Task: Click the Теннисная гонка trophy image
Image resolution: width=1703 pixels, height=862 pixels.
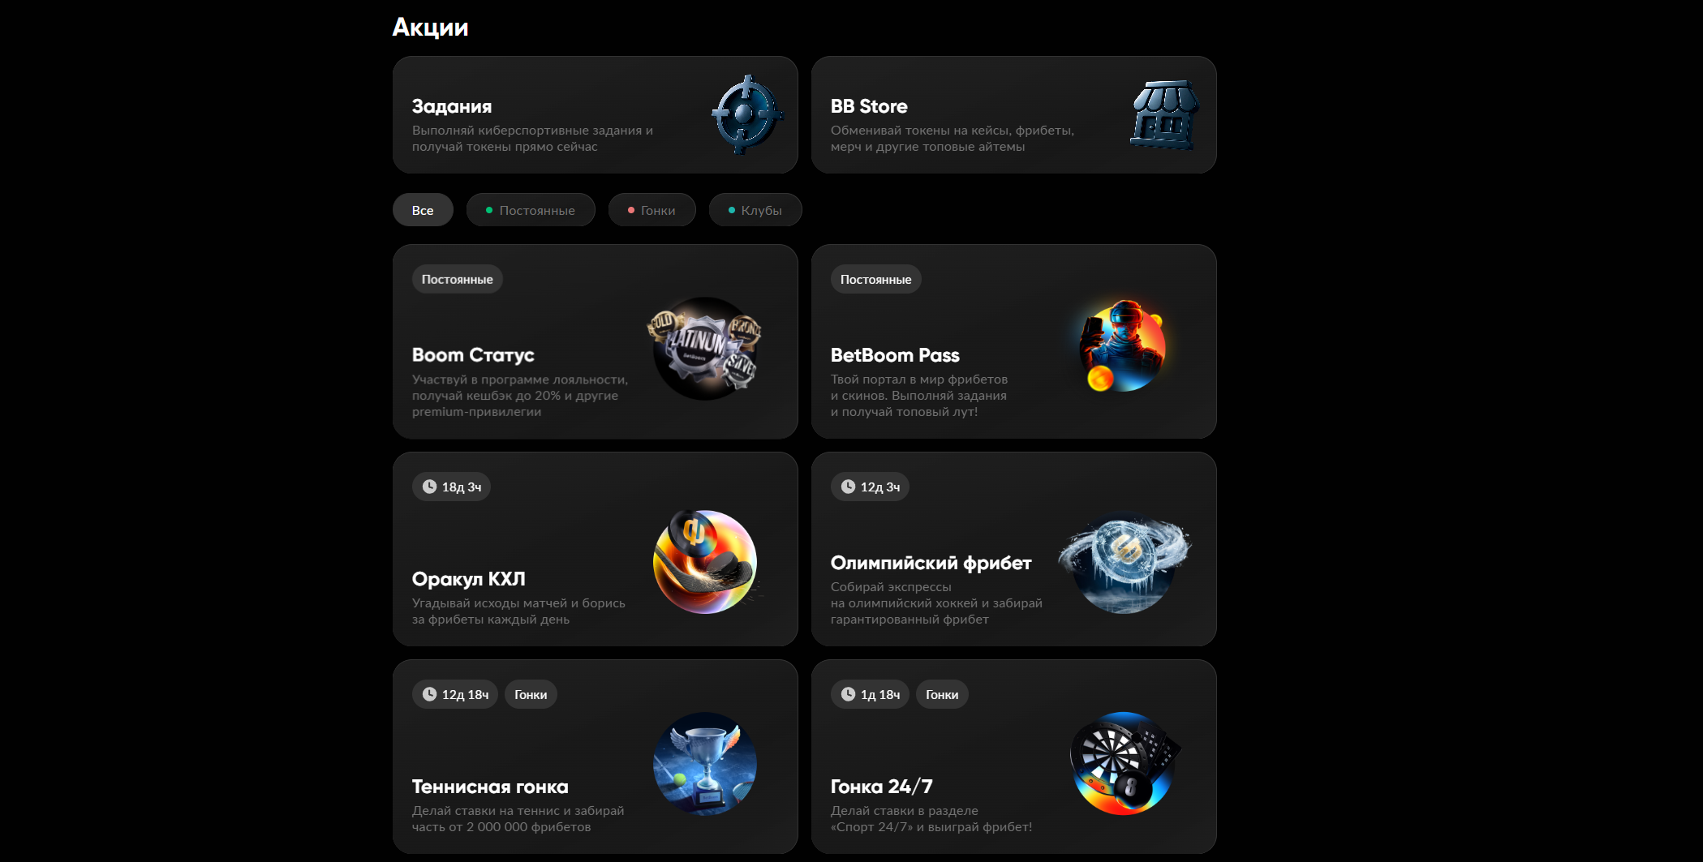Action: (704, 764)
